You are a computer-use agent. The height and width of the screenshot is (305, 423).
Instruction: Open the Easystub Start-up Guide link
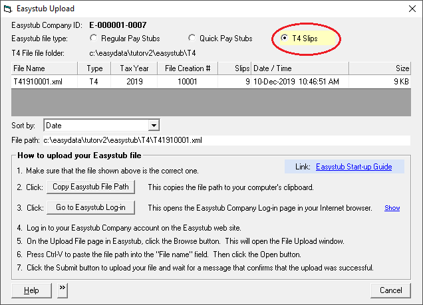tap(354, 167)
